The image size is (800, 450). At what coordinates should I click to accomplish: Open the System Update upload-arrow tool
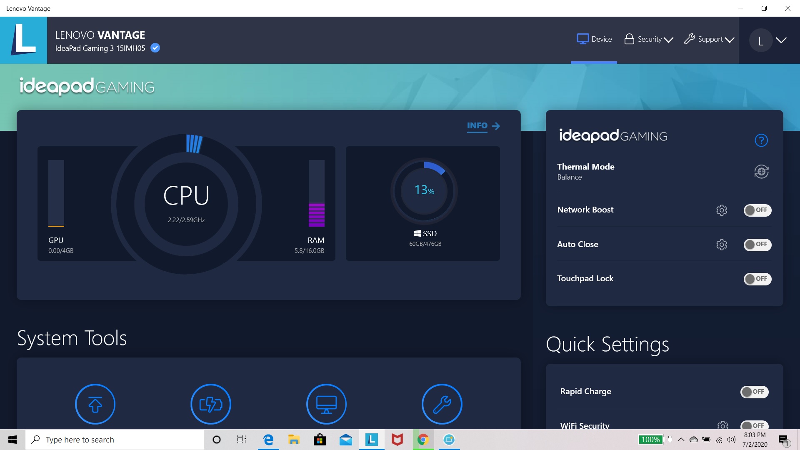click(95, 404)
